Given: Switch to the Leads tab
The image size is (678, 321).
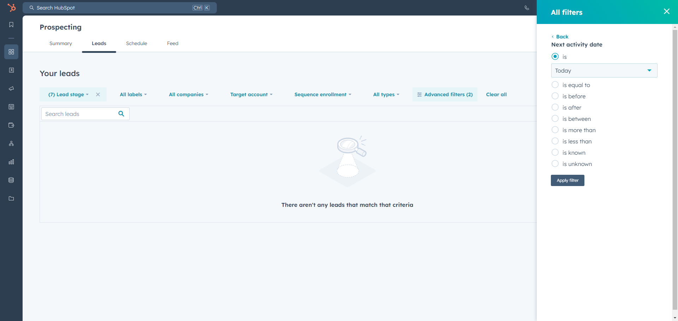Looking at the screenshot, I should [x=99, y=43].
